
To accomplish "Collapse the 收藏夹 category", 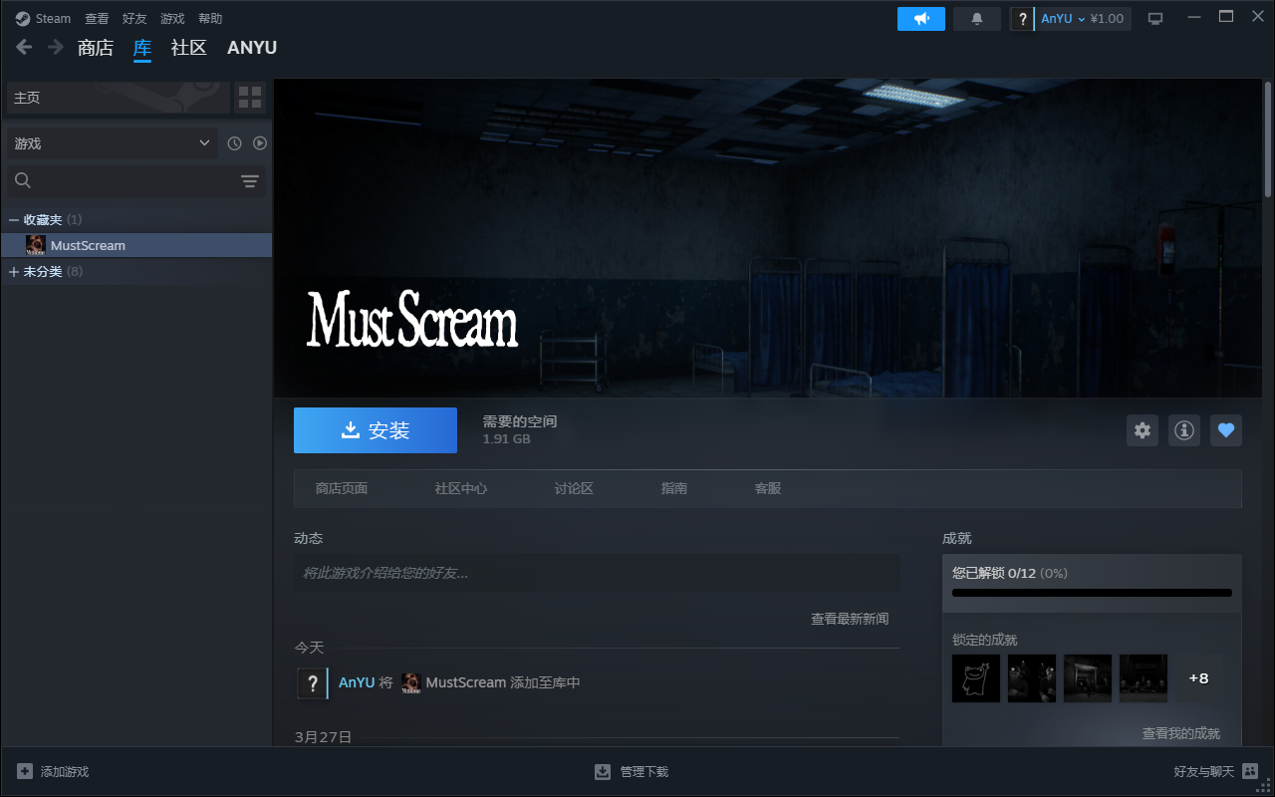I will (14, 219).
